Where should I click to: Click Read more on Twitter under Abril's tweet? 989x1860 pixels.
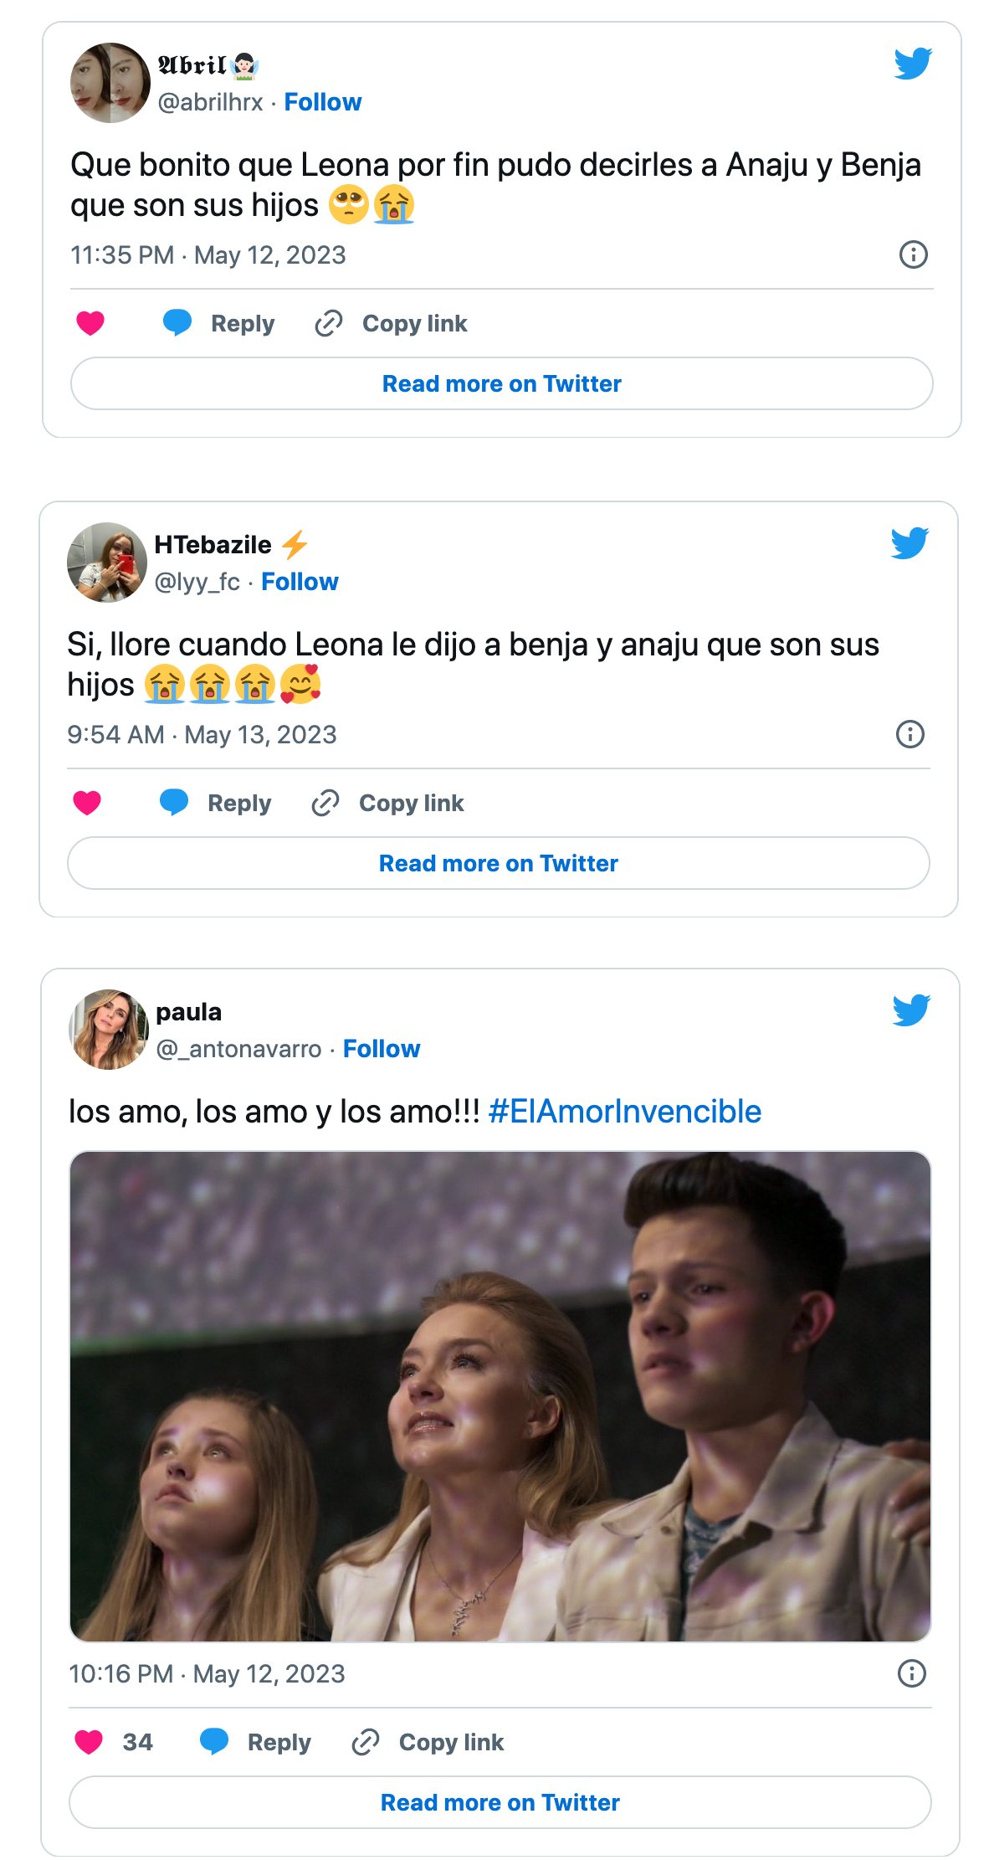click(501, 383)
